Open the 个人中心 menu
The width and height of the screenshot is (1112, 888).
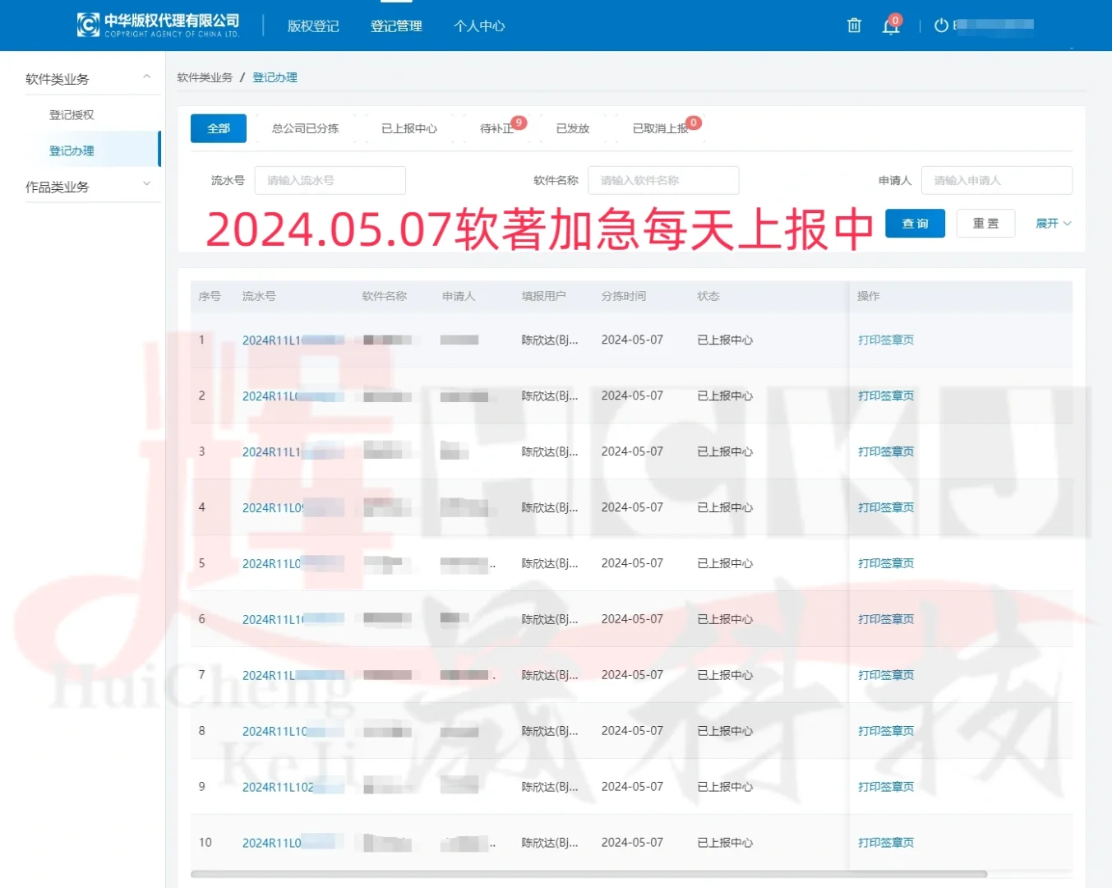click(x=478, y=25)
